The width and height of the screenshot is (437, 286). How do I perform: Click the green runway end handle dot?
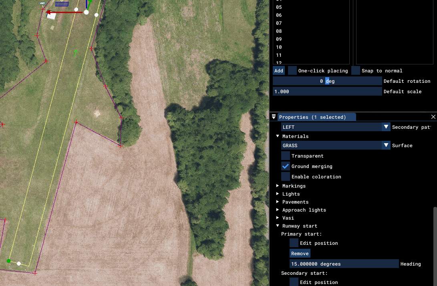click(8, 261)
